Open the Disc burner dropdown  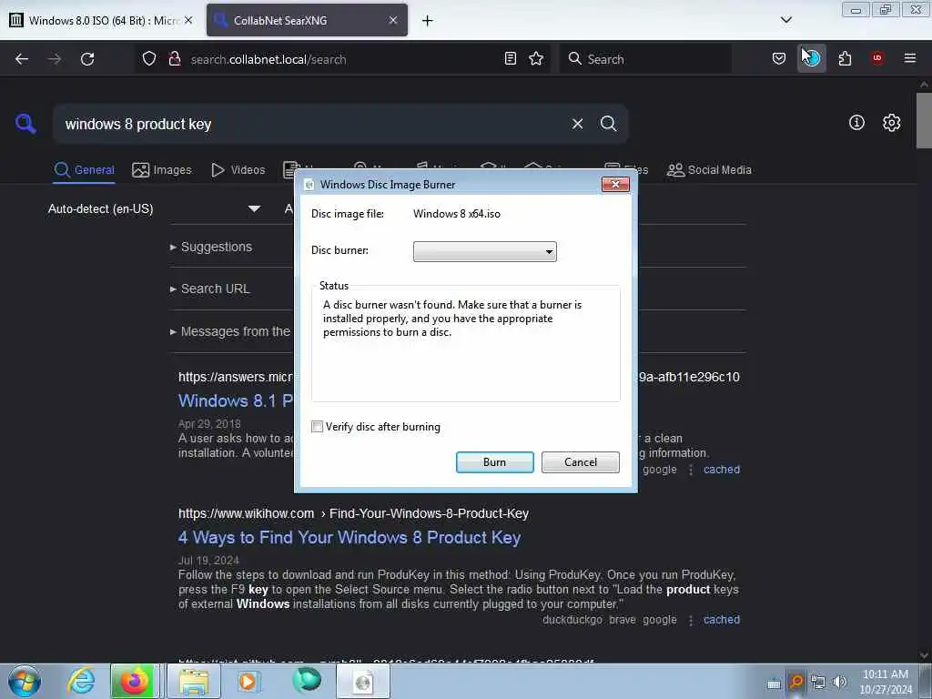485,251
